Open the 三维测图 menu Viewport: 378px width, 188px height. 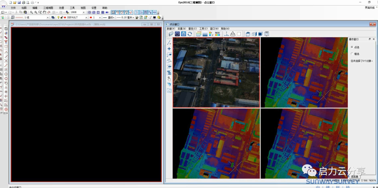tap(48, 8)
